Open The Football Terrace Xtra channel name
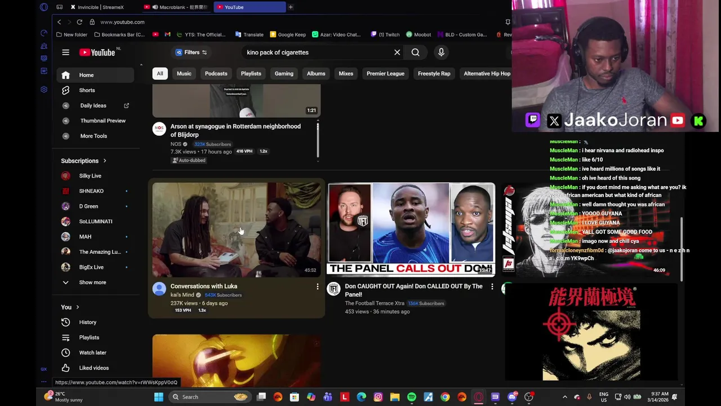The width and height of the screenshot is (721, 406). [375, 303]
